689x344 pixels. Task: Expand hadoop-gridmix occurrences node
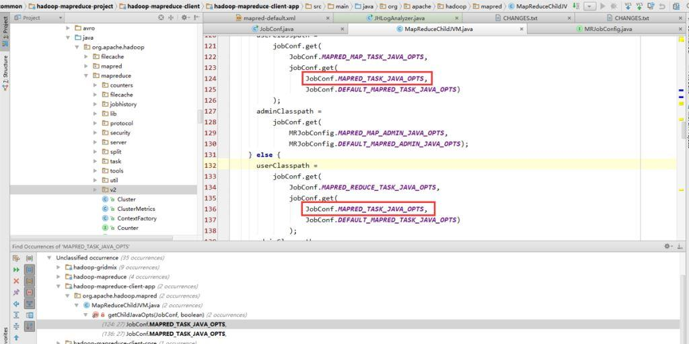click(59, 267)
